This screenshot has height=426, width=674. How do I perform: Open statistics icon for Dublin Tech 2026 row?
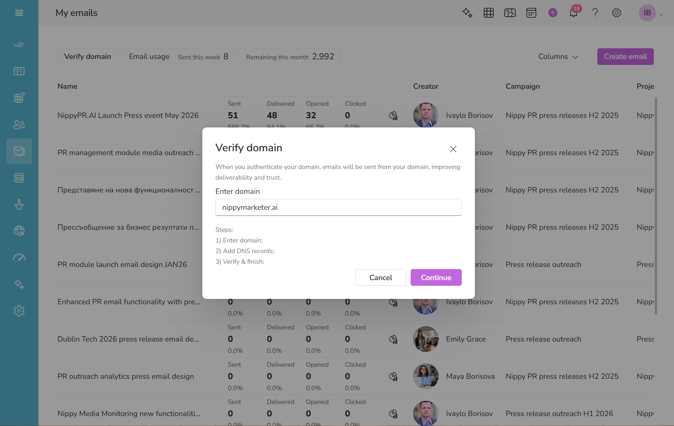point(393,339)
